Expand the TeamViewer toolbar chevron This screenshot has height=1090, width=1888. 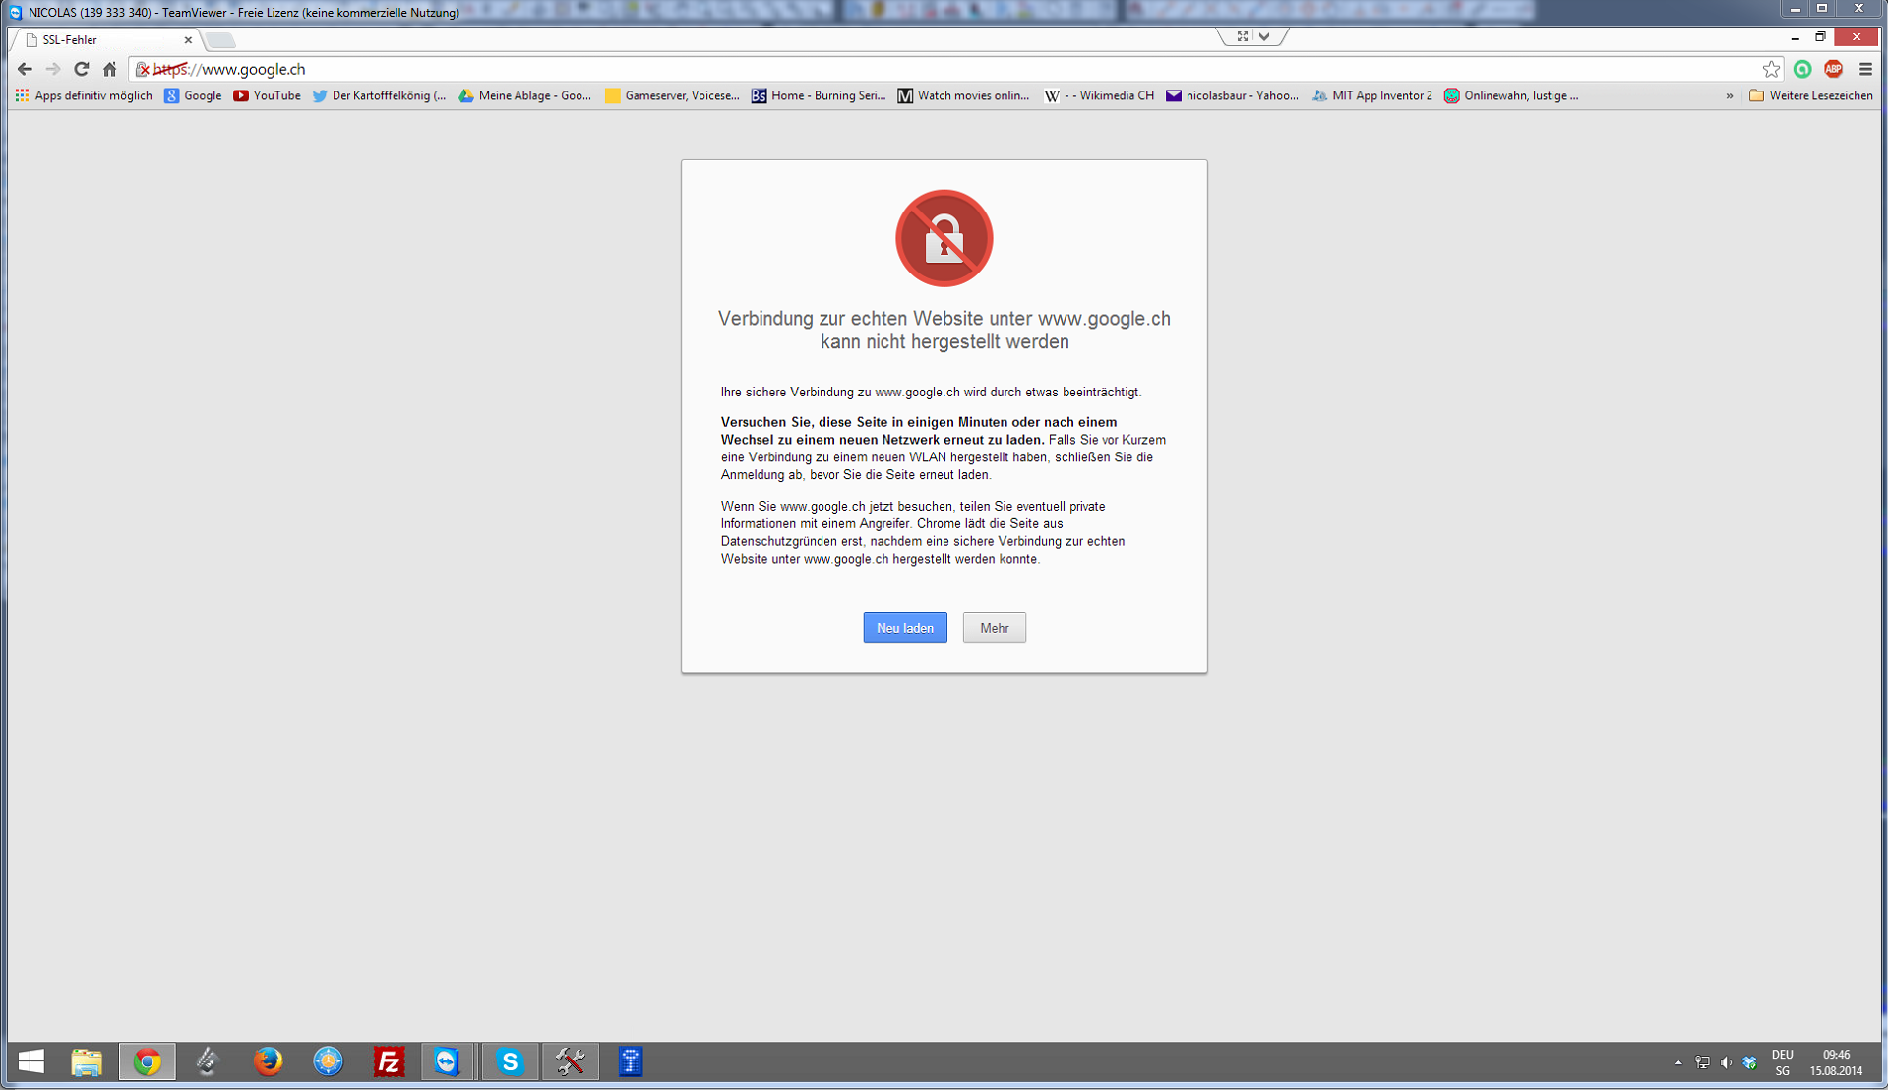(1264, 36)
